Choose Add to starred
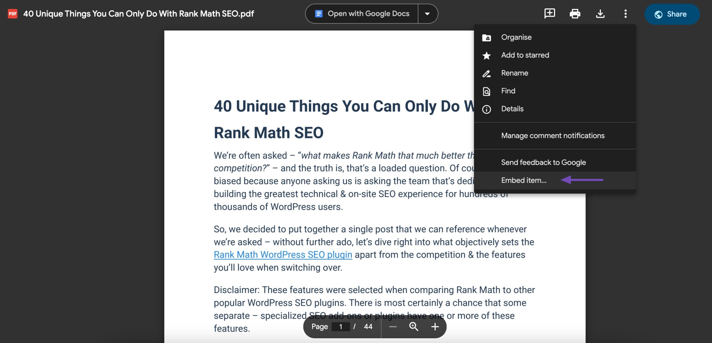712x343 pixels. coord(555,55)
